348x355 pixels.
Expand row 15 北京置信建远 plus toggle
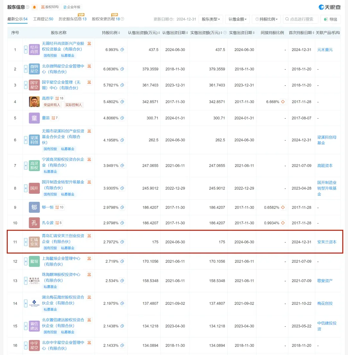click(x=26, y=326)
